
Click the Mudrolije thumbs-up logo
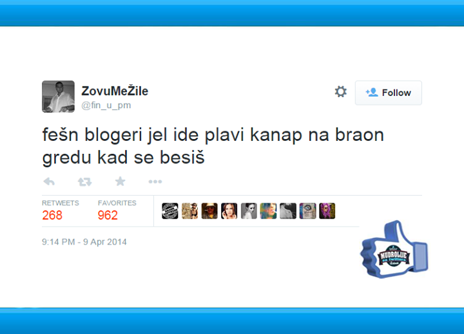(x=394, y=250)
